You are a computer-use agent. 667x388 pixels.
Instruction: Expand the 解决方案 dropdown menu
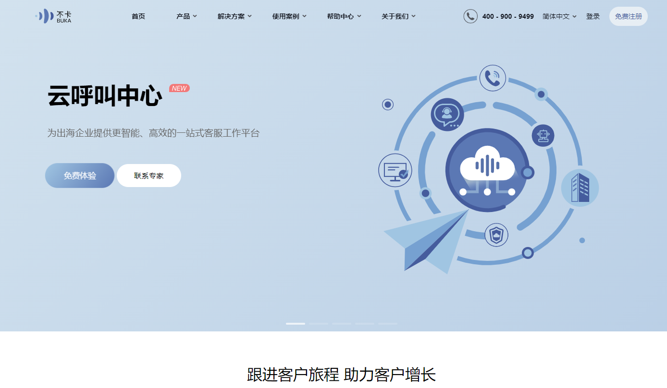coord(235,16)
